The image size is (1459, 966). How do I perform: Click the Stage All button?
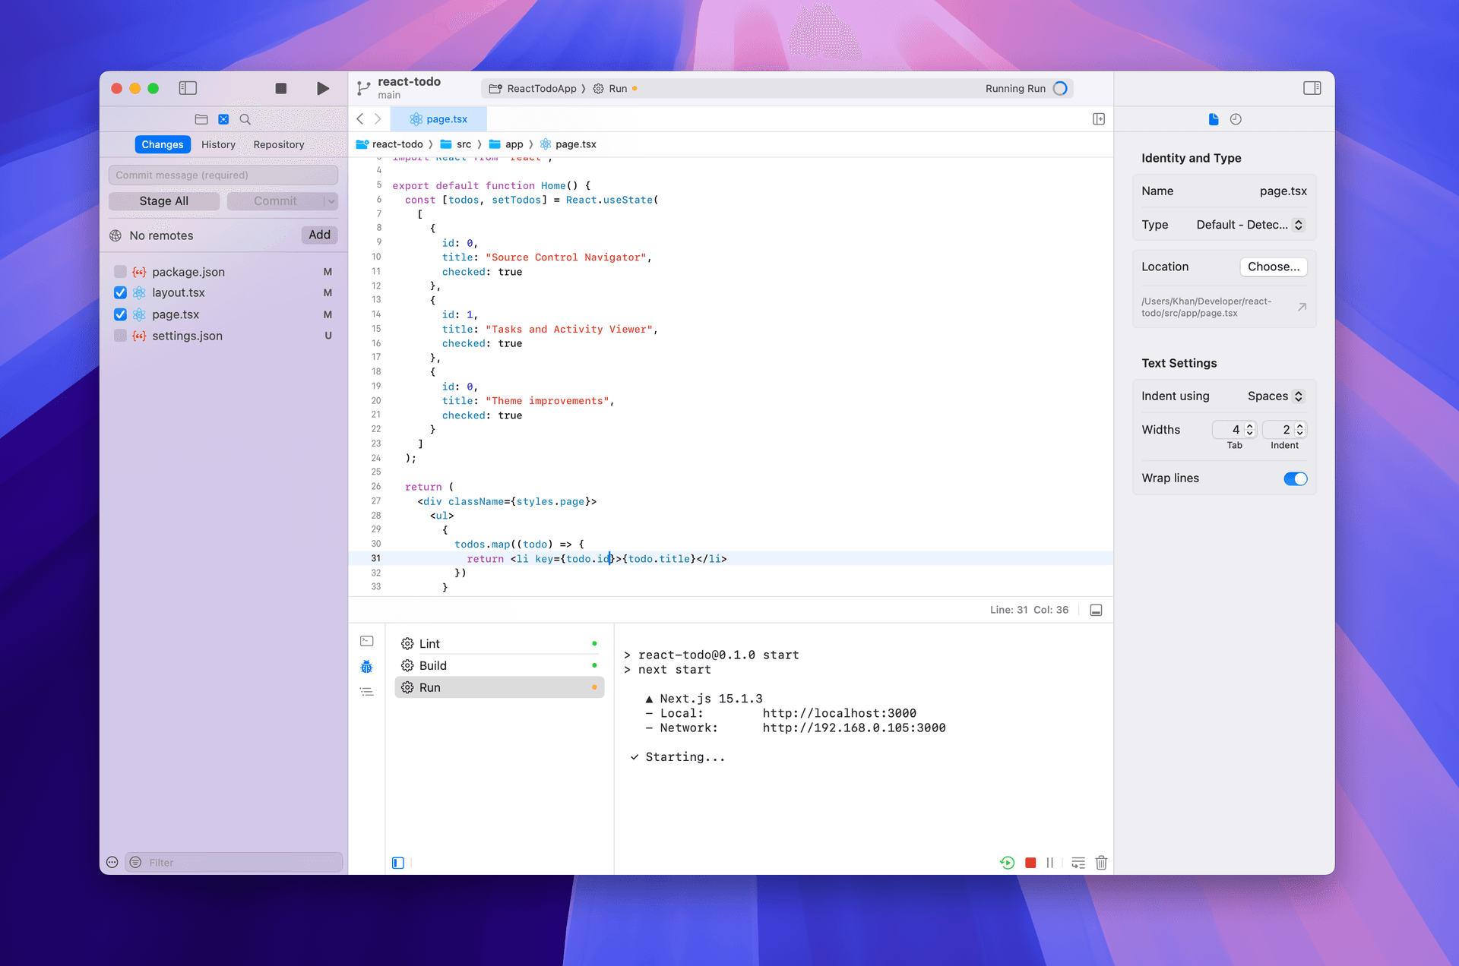click(163, 201)
